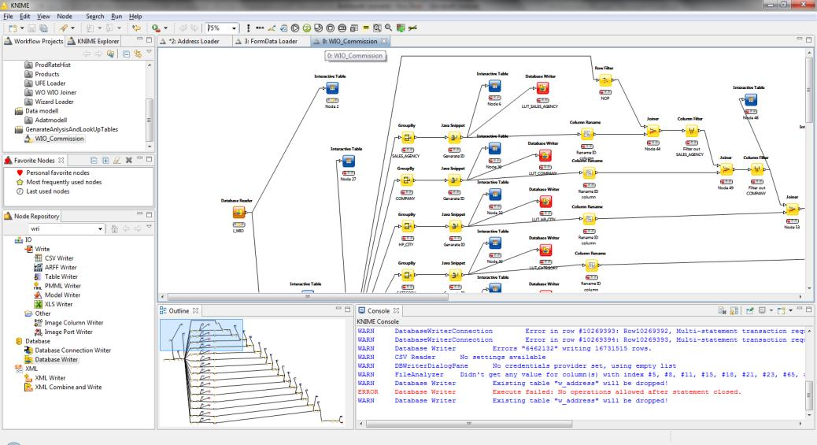Select the LUT_COMPANY Database Writer node
The image size is (817, 445).
[545, 155]
